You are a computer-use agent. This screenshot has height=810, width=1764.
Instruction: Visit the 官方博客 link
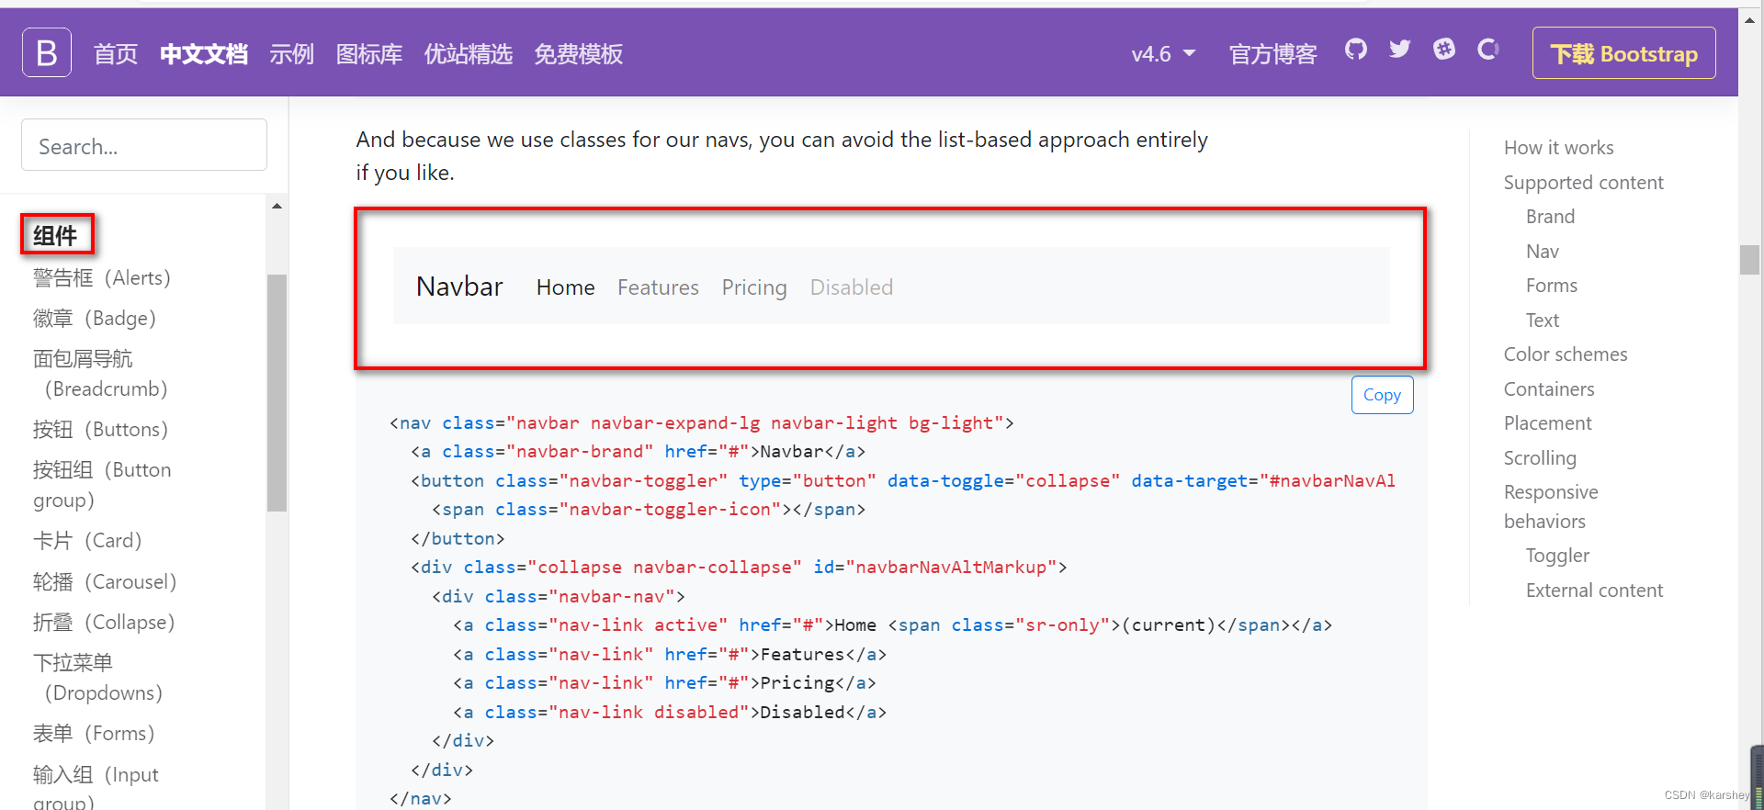pyautogui.click(x=1273, y=54)
